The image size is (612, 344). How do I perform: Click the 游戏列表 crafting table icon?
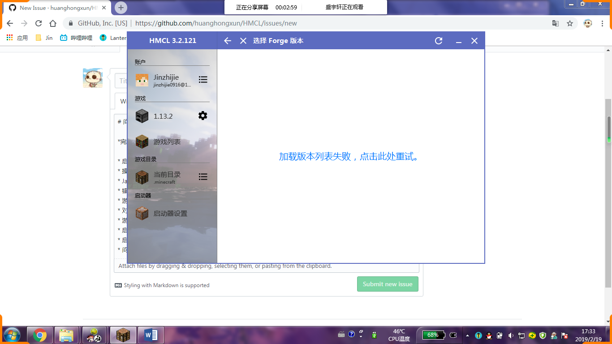point(142,142)
